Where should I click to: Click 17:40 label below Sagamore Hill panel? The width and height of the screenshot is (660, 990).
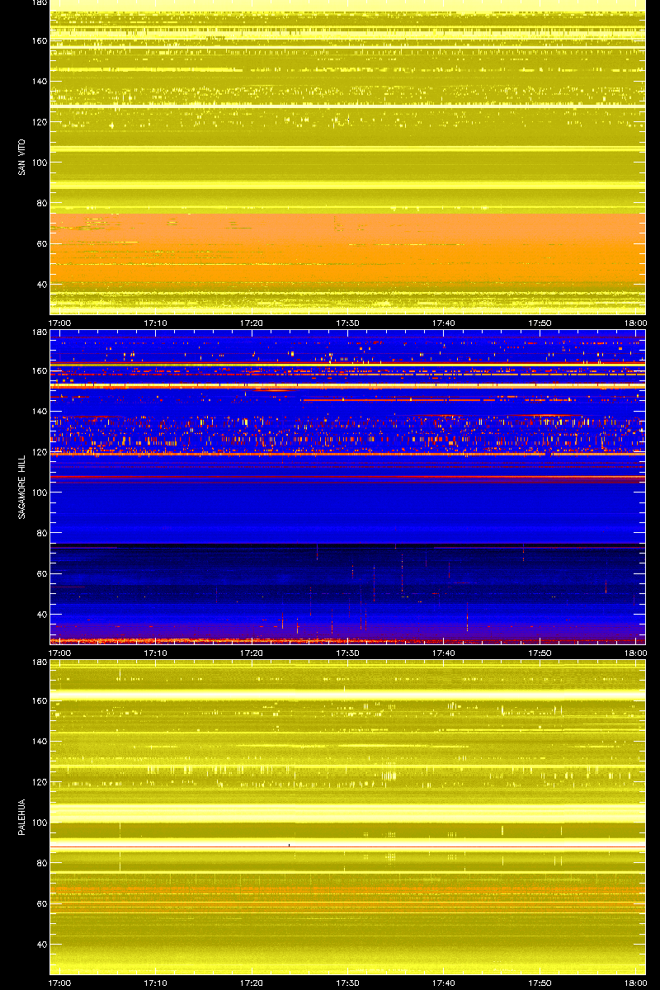444,653
